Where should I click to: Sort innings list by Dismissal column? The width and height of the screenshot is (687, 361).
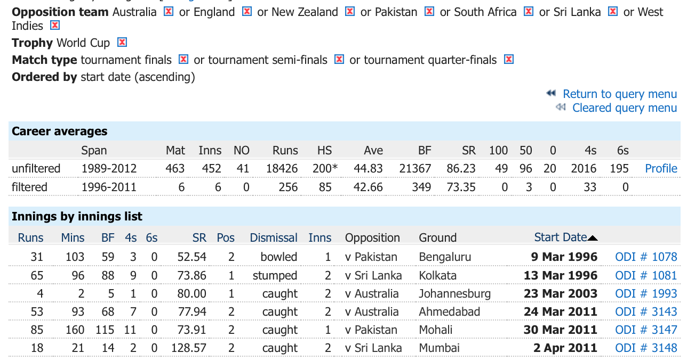click(x=274, y=237)
